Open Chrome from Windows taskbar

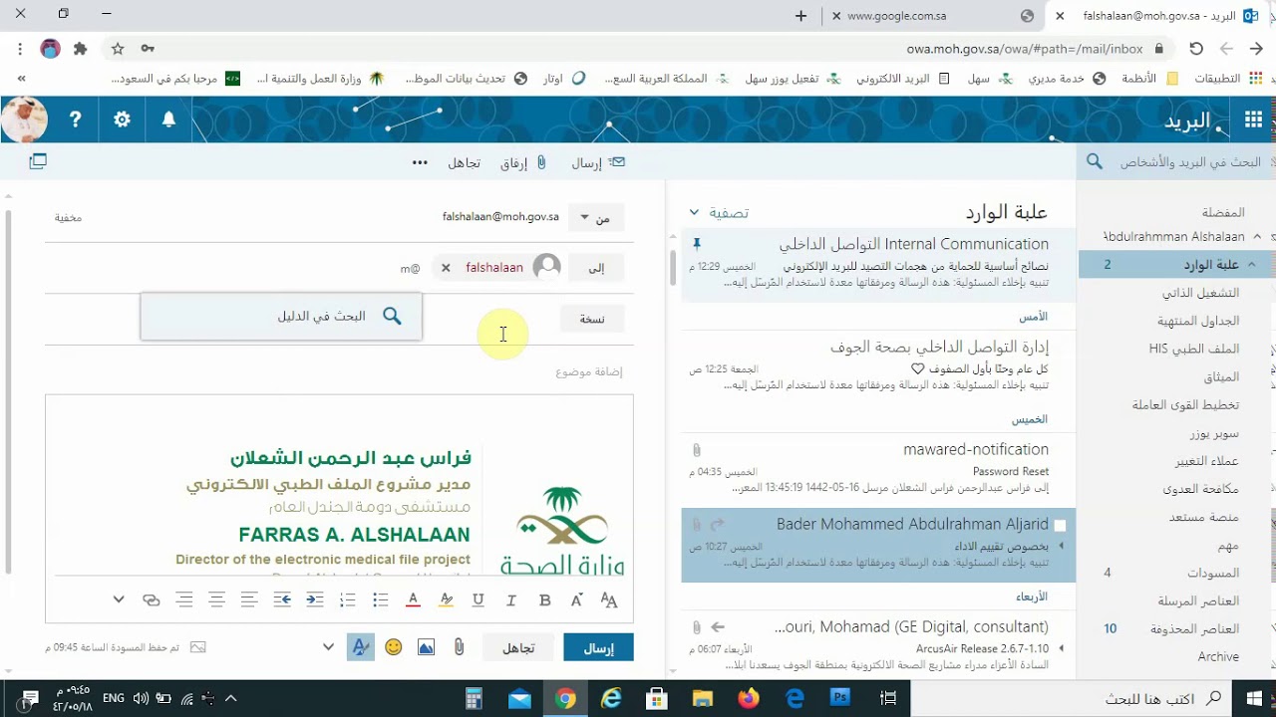click(565, 698)
